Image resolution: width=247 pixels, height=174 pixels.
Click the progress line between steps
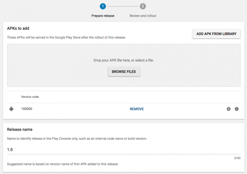[123, 6]
